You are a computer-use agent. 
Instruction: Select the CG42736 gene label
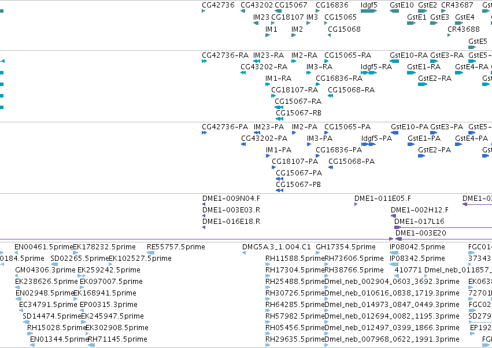click(218, 5)
